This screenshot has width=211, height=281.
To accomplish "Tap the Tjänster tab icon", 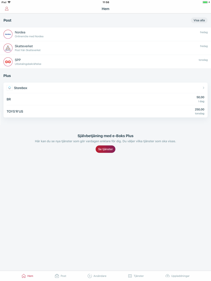I will (x=130, y=276).
